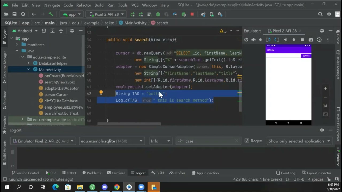Screen dimensions: 342x192
Task: Power button on the emulator toolbar
Action: [x=246, y=39]
